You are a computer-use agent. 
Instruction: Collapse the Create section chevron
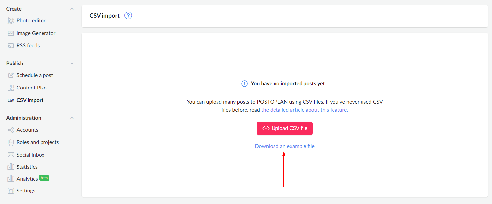pos(72,9)
